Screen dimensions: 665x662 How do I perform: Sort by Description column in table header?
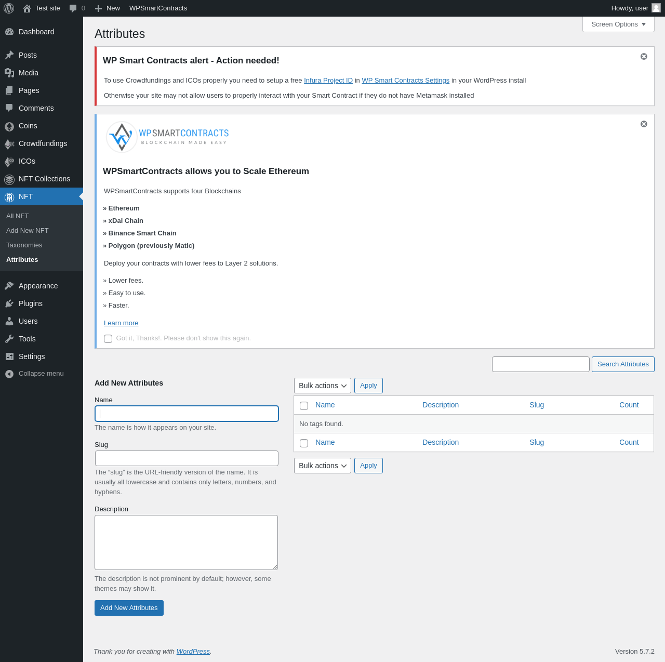[441, 405]
